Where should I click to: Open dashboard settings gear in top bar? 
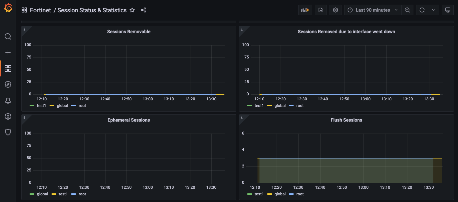[x=336, y=10]
